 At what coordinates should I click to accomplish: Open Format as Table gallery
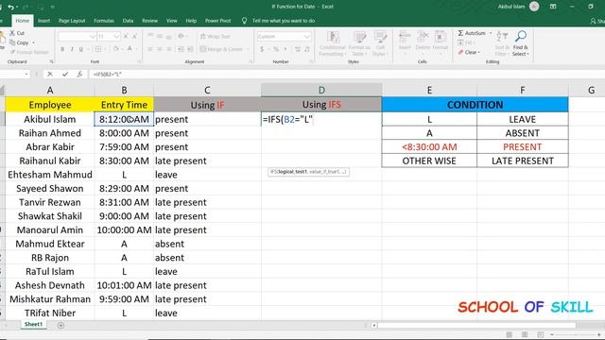359,43
